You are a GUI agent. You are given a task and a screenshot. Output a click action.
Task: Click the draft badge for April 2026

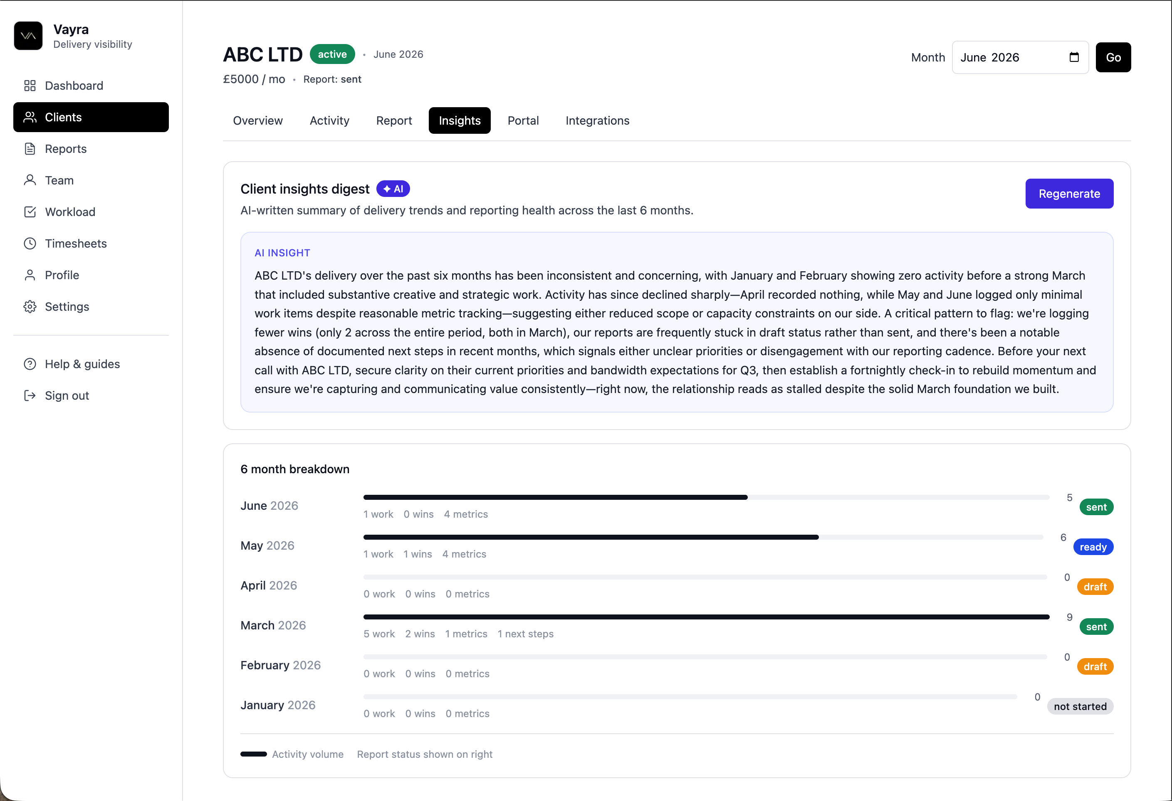point(1095,587)
